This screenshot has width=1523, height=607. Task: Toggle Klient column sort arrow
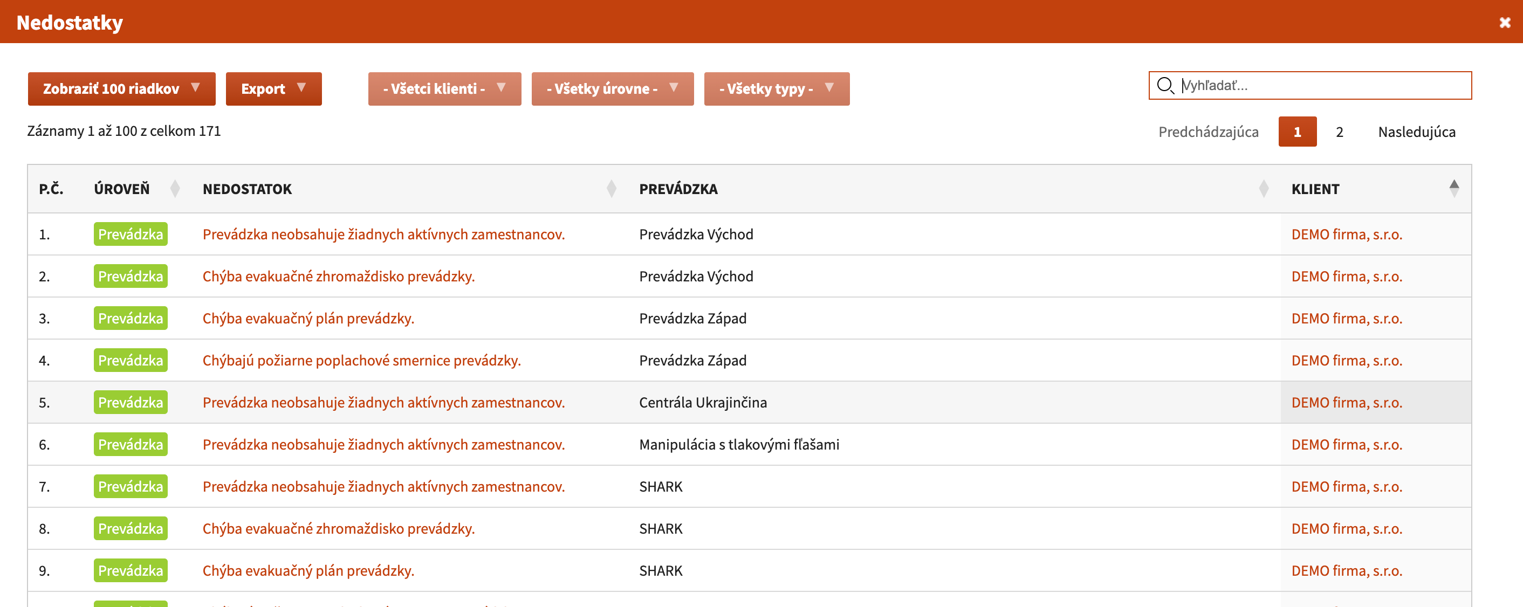1454,189
